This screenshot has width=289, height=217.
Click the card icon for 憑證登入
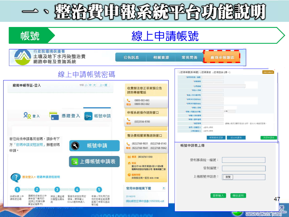pos(54,116)
